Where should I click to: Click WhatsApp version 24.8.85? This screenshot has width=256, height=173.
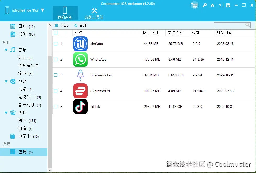click(x=198, y=60)
